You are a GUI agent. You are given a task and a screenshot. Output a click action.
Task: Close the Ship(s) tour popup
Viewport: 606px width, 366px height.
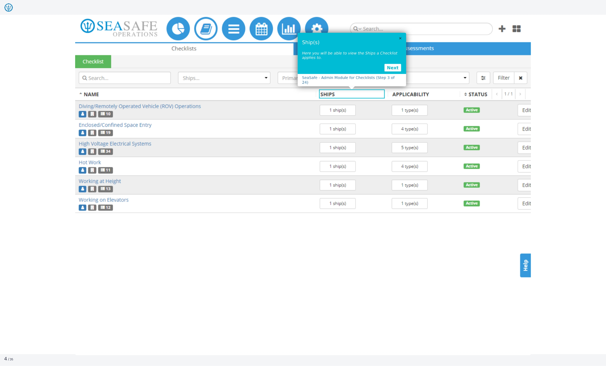(x=400, y=38)
